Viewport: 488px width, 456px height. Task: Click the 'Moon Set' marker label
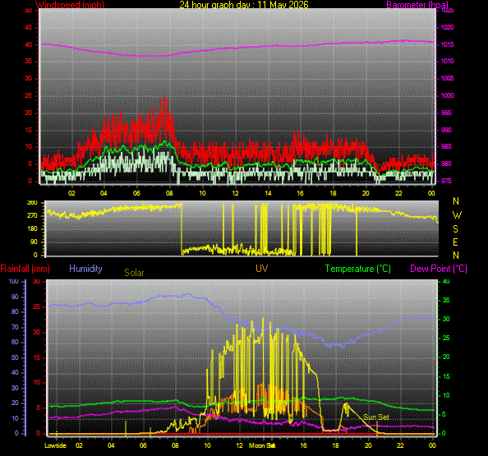(262, 445)
